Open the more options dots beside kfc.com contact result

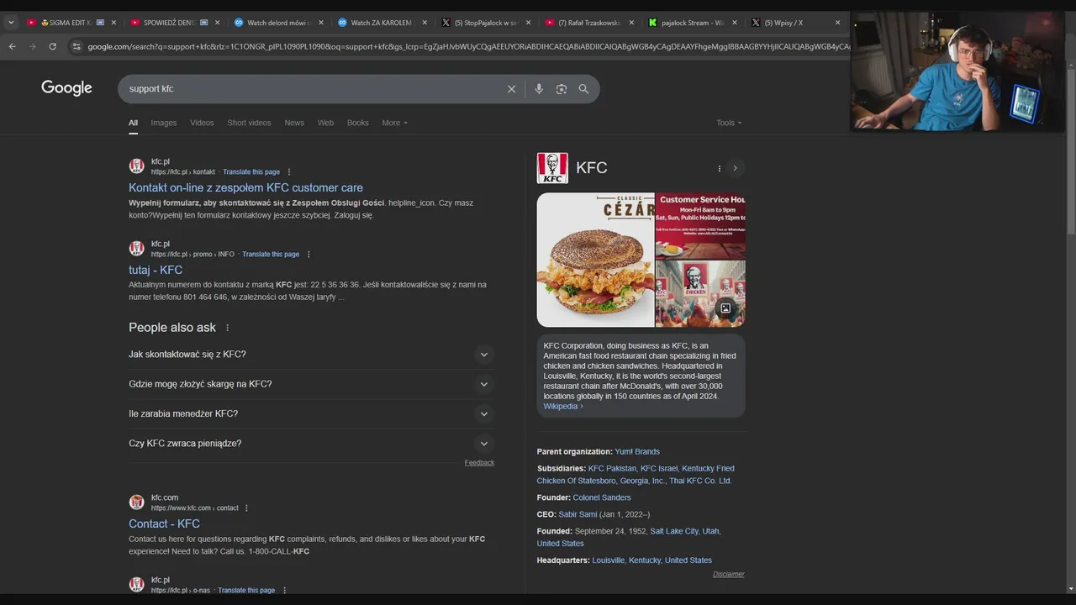246,508
